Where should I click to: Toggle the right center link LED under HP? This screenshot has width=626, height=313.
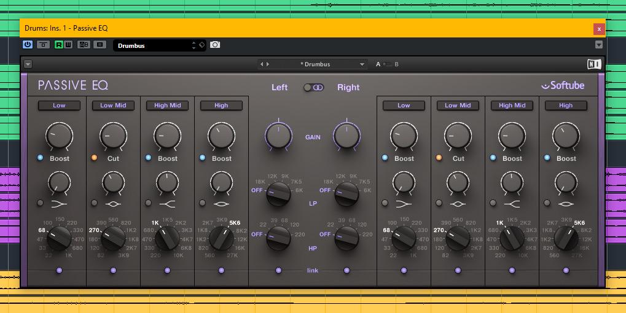click(x=346, y=270)
